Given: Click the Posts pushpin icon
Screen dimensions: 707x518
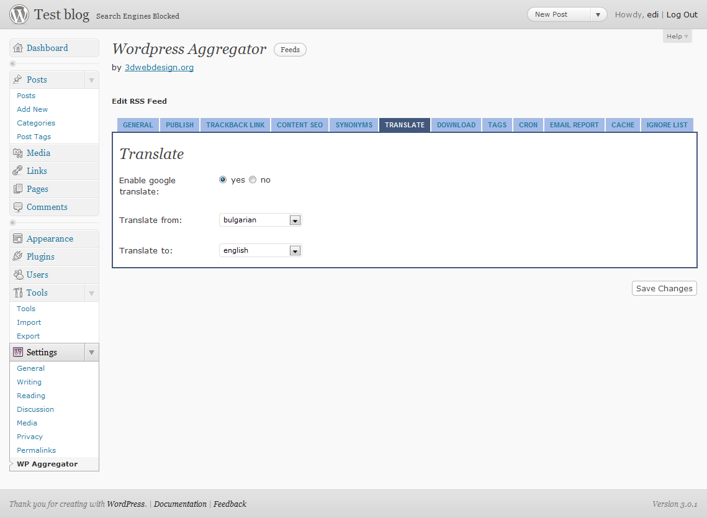Looking at the screenshot, I should (17, 80).
